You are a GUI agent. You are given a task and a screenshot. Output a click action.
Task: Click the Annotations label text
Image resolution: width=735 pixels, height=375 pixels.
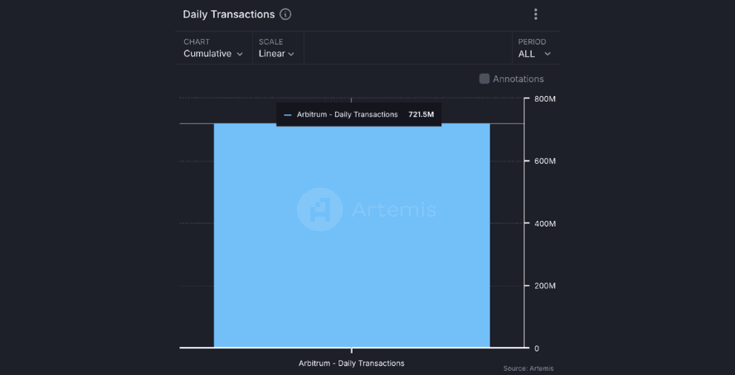(518, 79)
